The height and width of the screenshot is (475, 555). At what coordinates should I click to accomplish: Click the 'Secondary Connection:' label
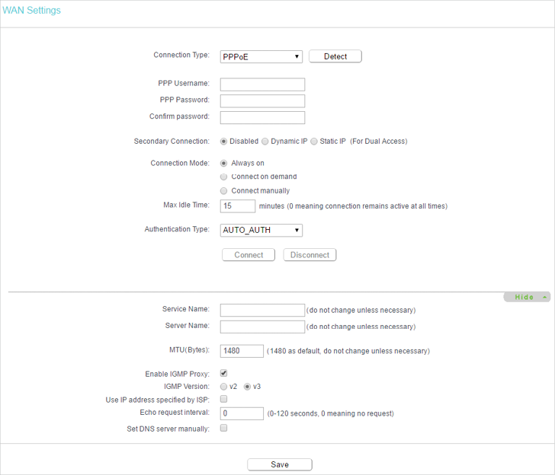(172, 142)
